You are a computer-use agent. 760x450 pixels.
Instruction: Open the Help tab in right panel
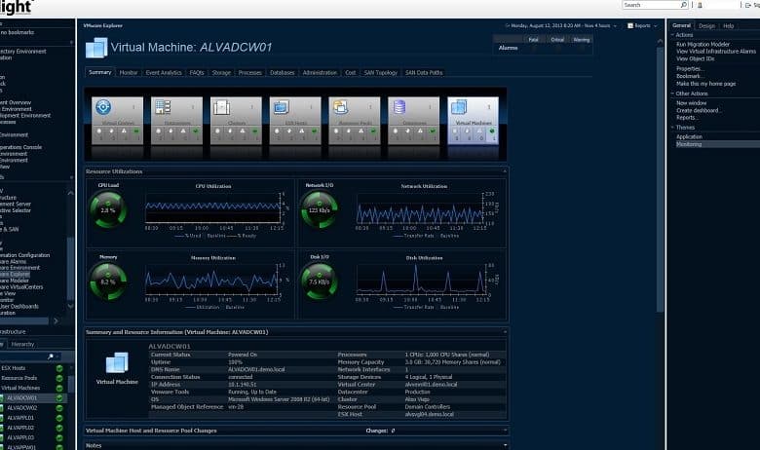coord(729,26)
